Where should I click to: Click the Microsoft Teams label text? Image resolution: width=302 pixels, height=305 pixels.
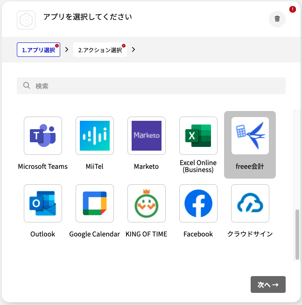tap(43, 166)
